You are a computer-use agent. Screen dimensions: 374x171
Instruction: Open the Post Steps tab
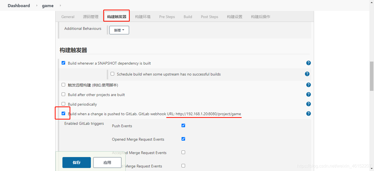209,17
